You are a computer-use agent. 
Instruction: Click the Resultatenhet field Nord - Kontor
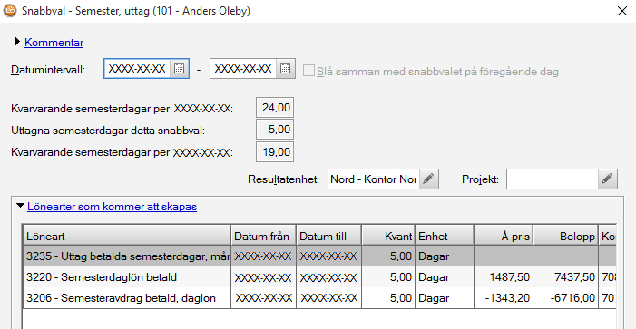(374, 179)
